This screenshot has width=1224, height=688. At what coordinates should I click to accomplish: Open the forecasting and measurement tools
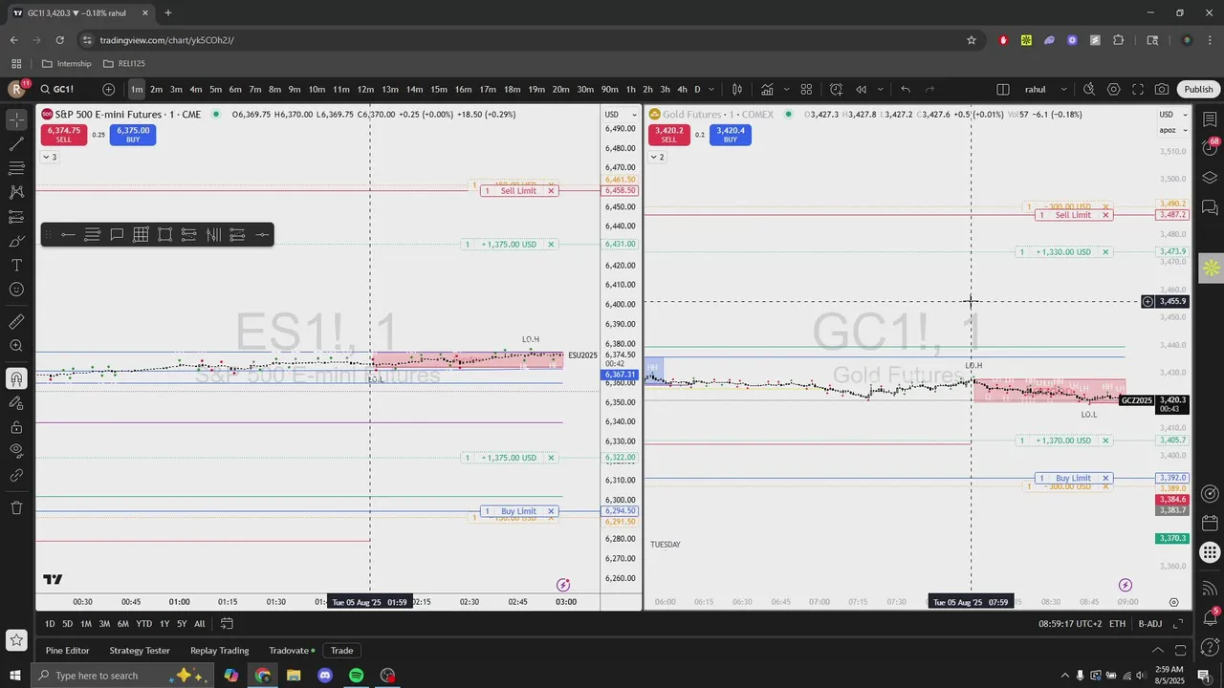click(16, 217)
